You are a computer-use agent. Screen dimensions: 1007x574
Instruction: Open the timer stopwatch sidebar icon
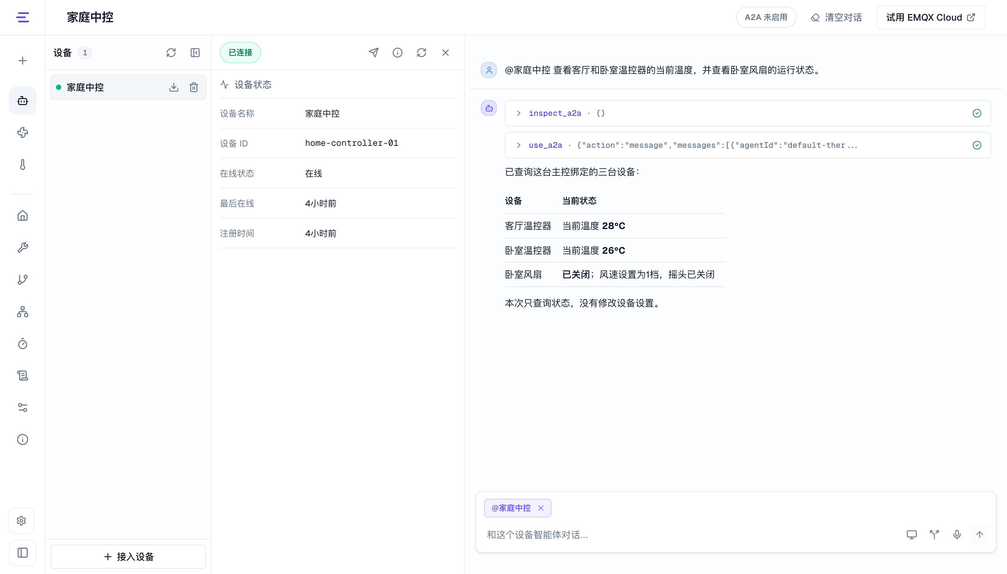[22, 344]
